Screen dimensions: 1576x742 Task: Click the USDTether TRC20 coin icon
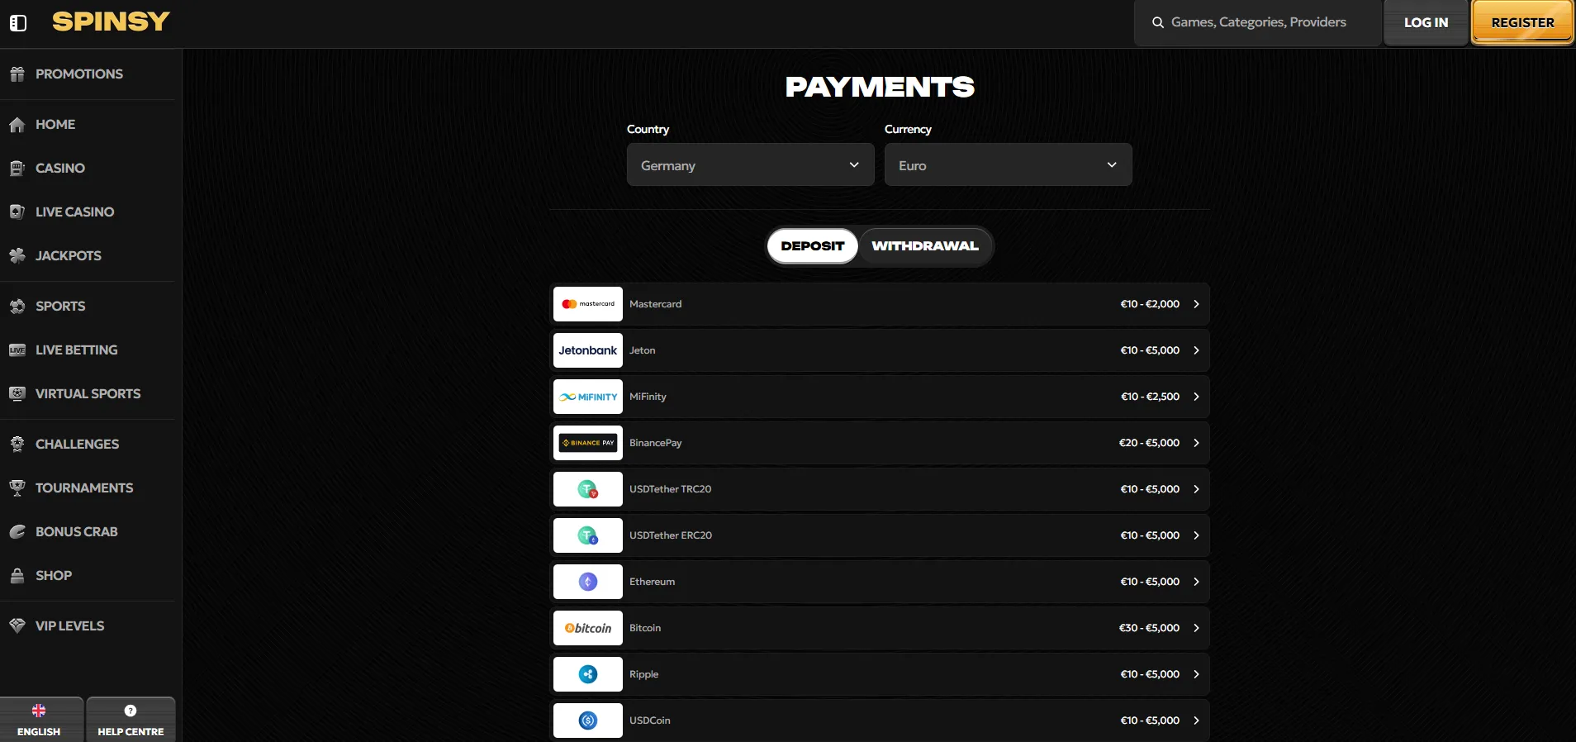point(588,489)
